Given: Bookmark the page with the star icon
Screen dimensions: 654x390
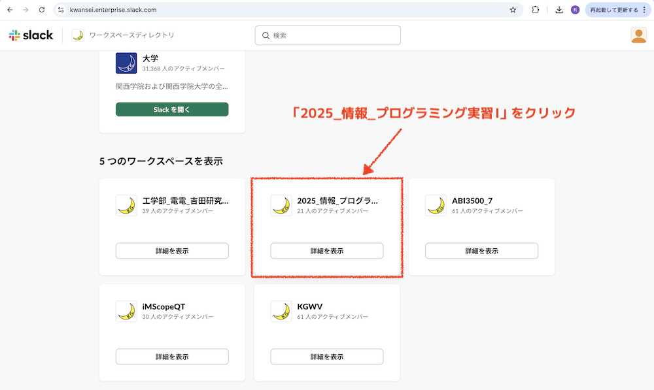Looking at the screenshot, I should point(513,10).
